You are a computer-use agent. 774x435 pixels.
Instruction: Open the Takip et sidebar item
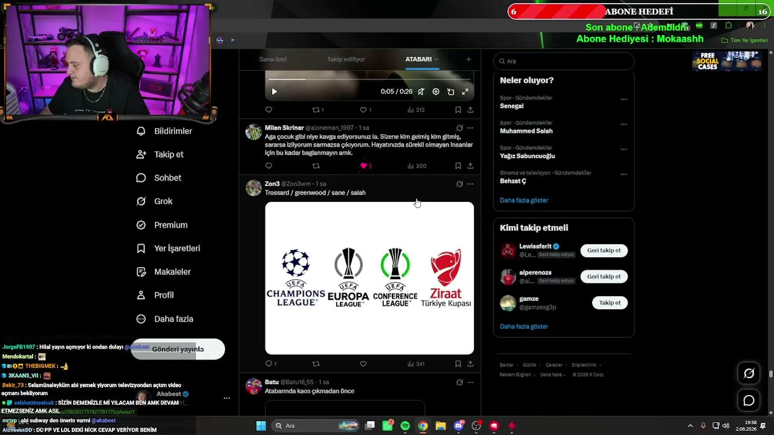tap(160, 155)
